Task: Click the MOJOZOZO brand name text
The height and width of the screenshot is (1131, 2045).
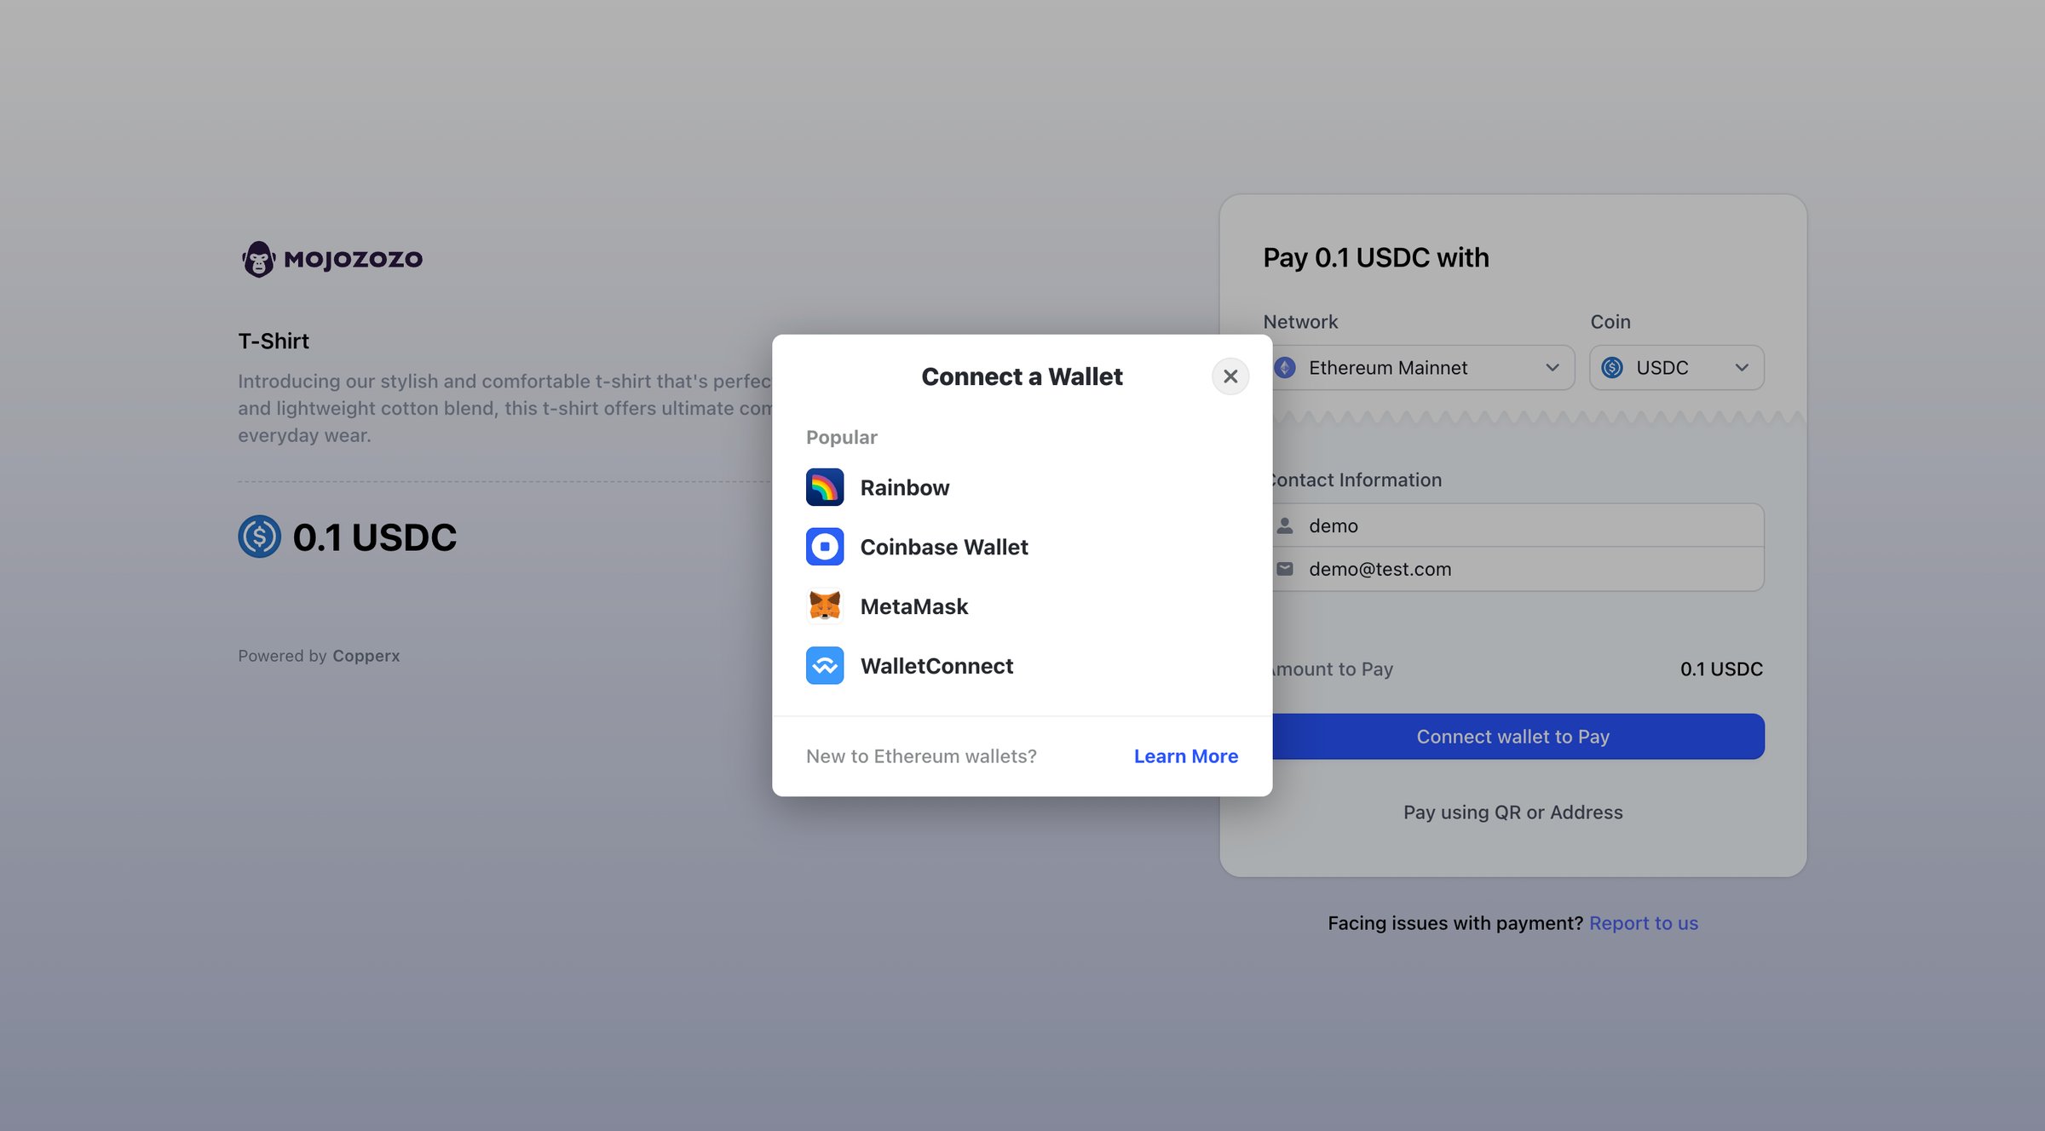Action: pos(353,259)
